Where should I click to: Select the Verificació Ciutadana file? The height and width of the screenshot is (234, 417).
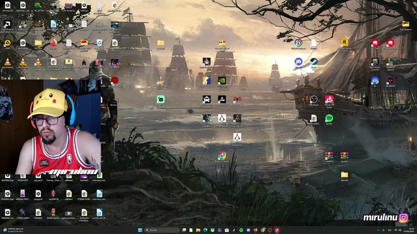click(x=84, y=215)
